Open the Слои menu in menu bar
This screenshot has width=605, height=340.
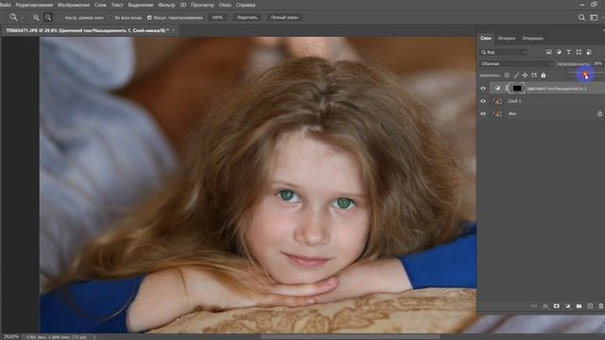100,5
